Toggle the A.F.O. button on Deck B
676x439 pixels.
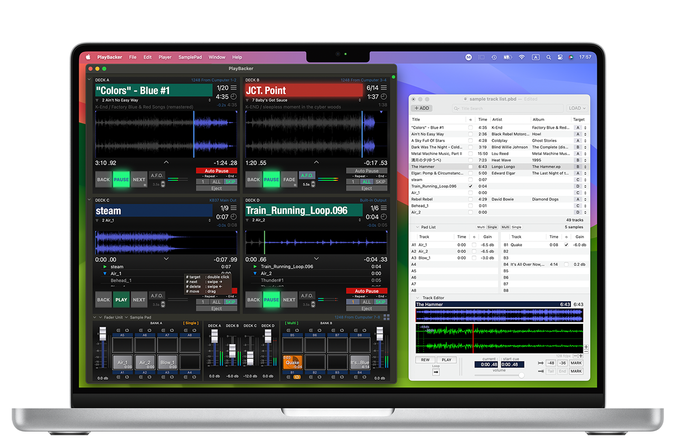[x=307, y=176]
